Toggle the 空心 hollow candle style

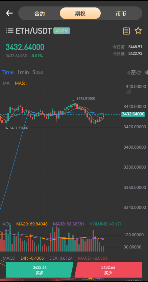(136, 72)
